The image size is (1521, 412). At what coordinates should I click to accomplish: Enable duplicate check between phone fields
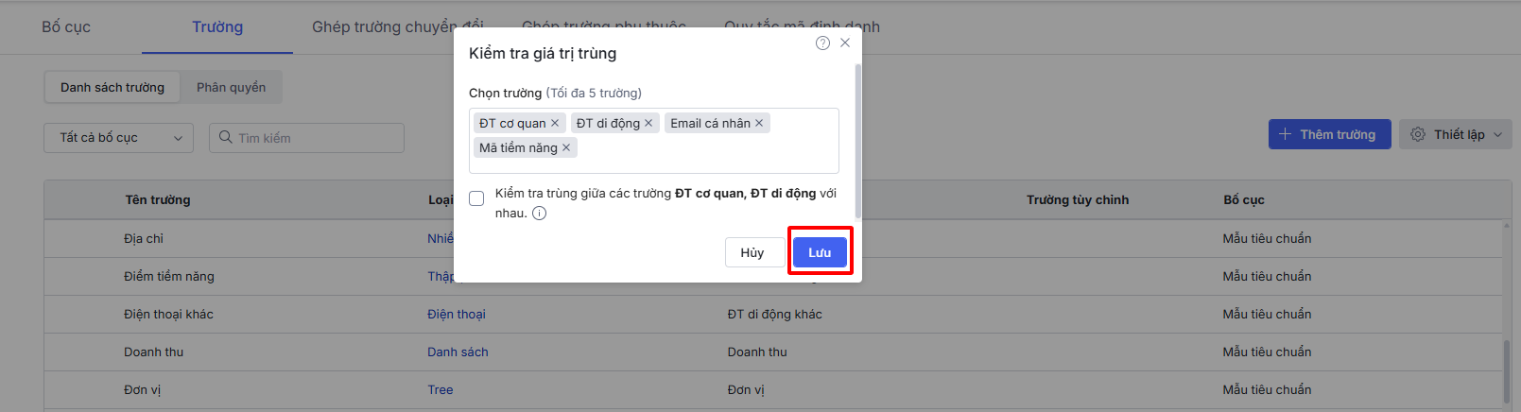point(476,198)
